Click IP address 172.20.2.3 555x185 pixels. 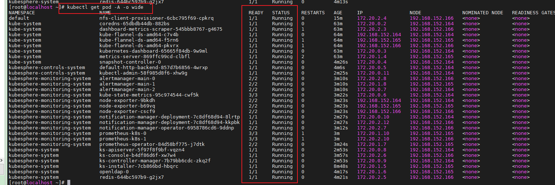point(372,29)
